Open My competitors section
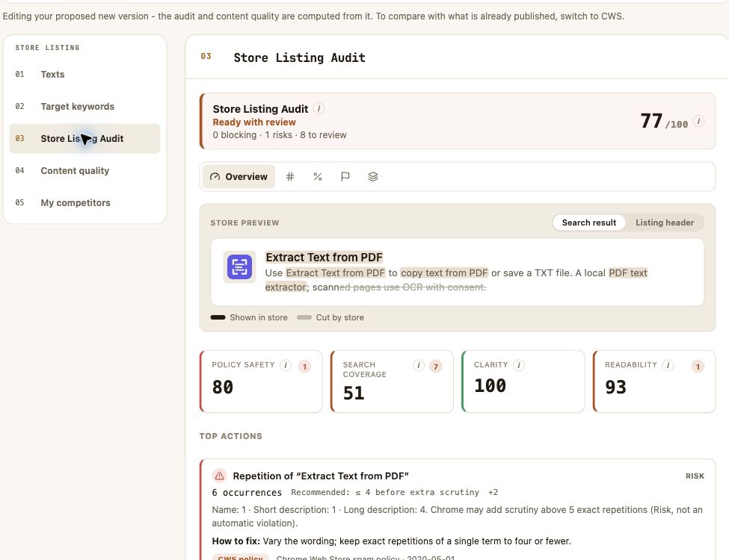This screenshot has width=729, height=560. coord(84,202)
